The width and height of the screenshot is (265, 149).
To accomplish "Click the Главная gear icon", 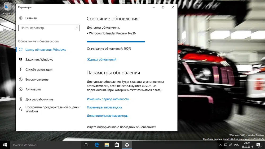I will 21,18.
